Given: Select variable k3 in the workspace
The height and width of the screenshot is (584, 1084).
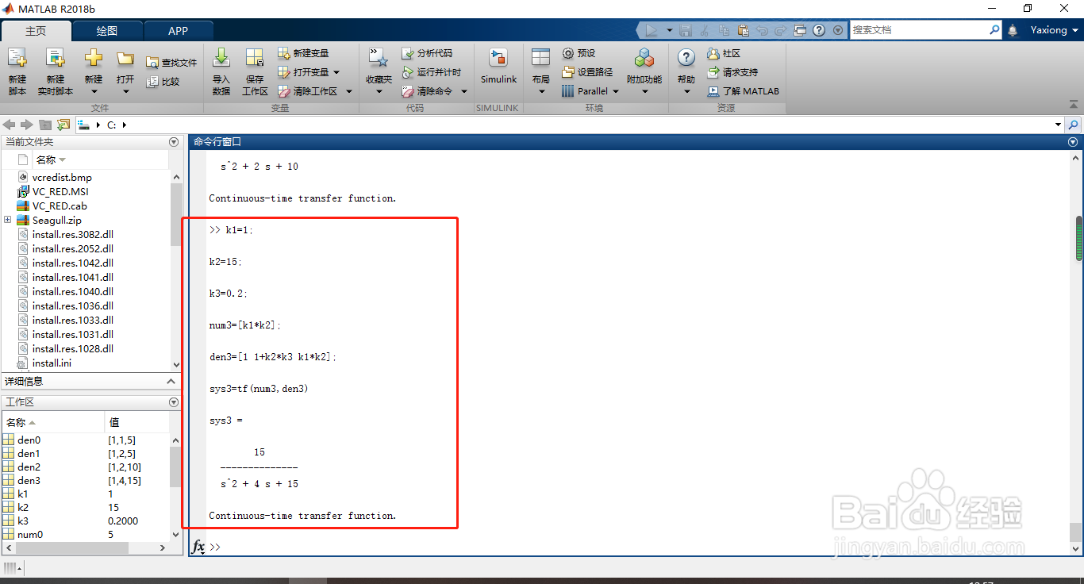Looking at the screenshot, I should [x=22, y=521].
